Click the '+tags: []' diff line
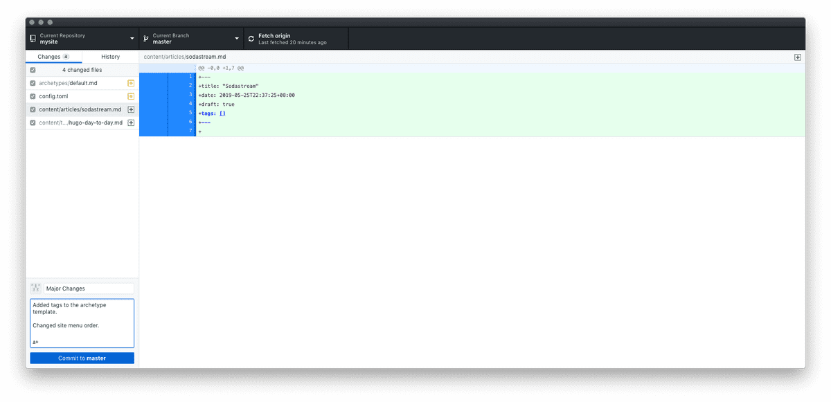Viewport: 831px width, 402px height. click(x=212, y=113)
